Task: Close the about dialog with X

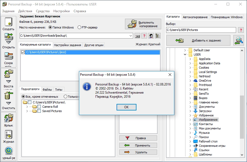Action: pos(170,75)
